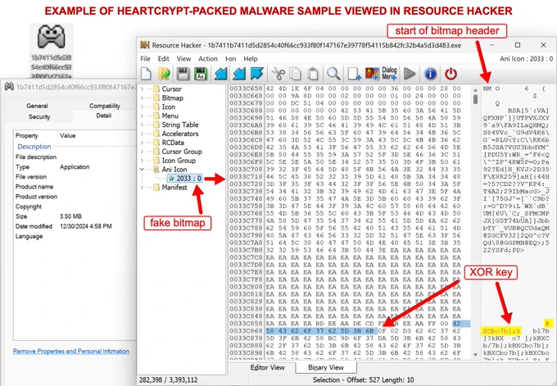Expand the Icon folder node
The height and width of the screenshot is (386, 557).
pos(142,107)
